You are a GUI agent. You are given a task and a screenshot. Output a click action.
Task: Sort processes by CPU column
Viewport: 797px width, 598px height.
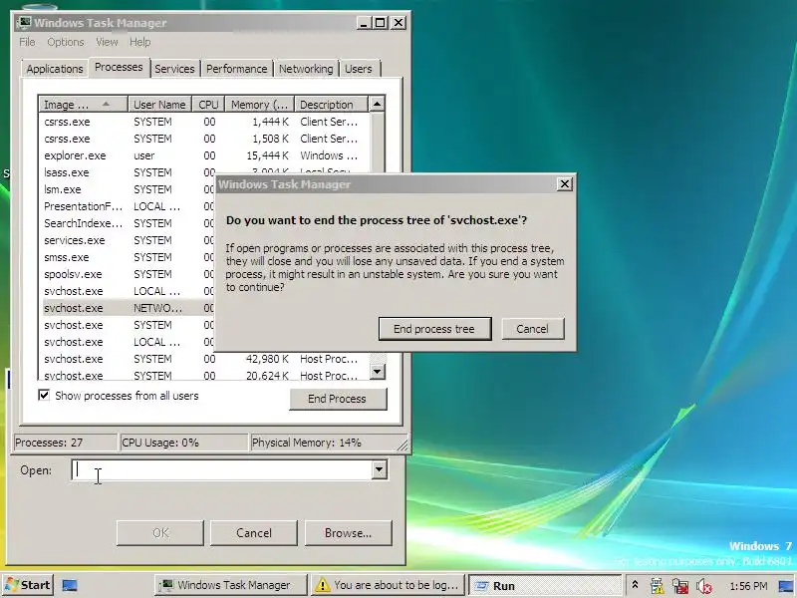[208, 105]
